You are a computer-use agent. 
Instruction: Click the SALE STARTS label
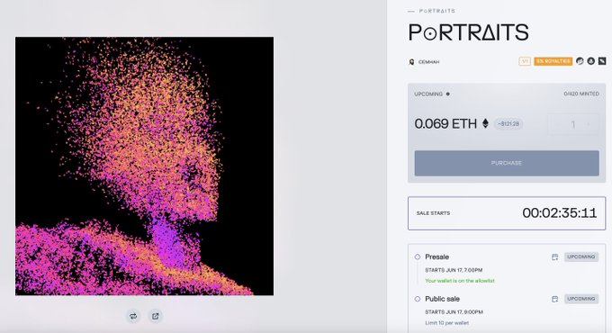(x=433, y=213)
